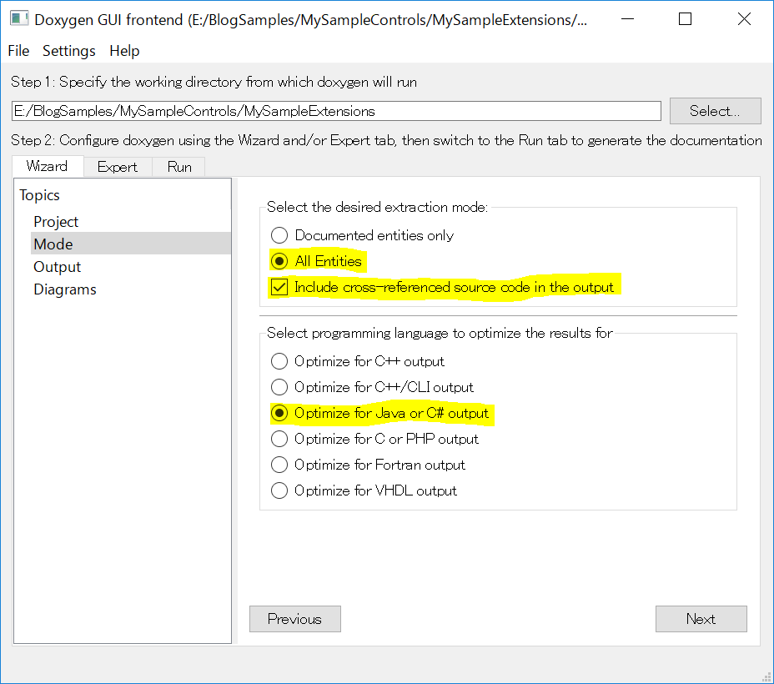The height and width of the screenshot is (684, 774).
Task: Select Optimize for C++ output
Action: coord(279,361)
